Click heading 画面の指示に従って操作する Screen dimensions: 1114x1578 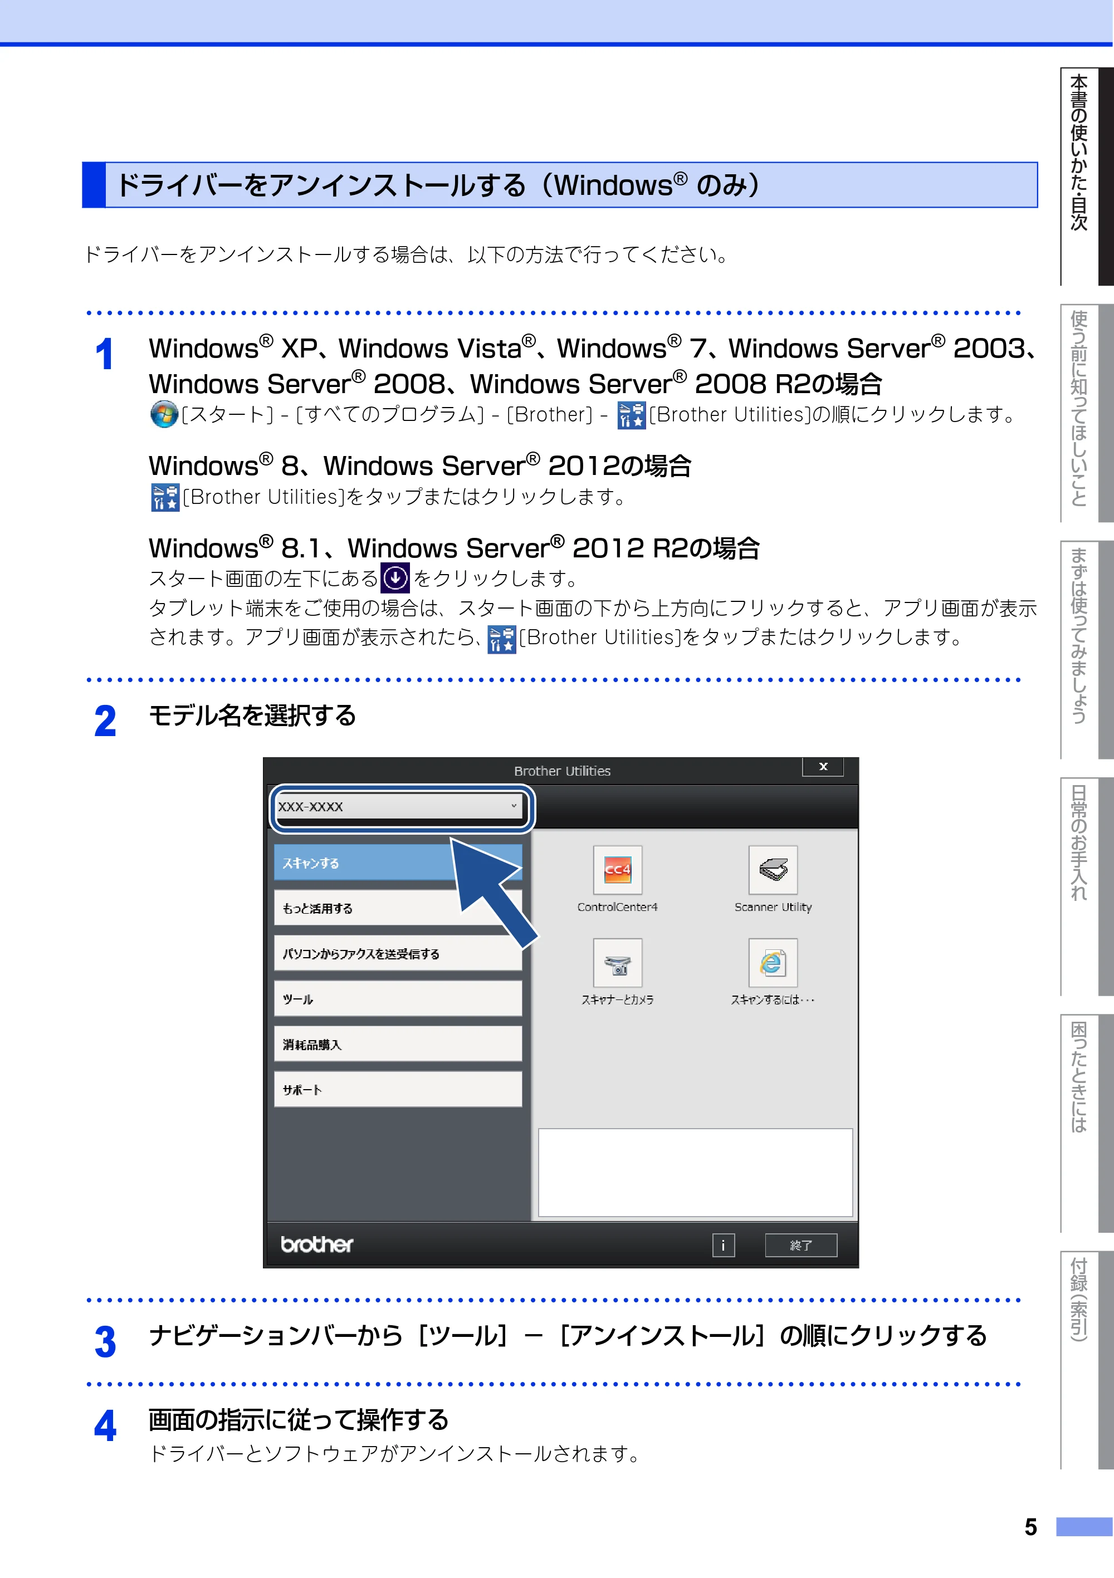[x=299, y=1420]
